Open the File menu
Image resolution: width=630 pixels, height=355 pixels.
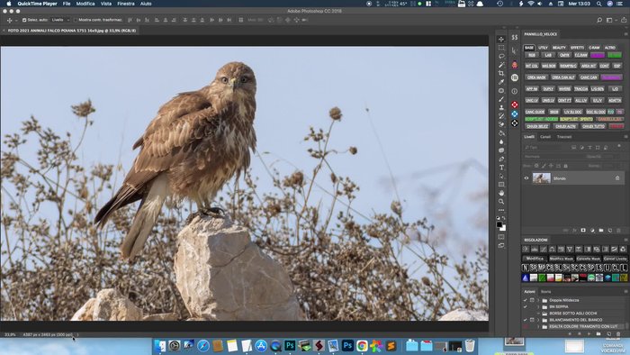pos(67,4)
